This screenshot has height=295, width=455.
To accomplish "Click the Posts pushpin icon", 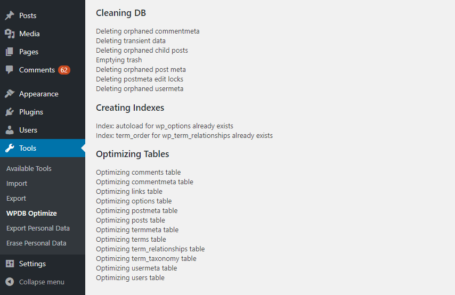I will point(10,16).
